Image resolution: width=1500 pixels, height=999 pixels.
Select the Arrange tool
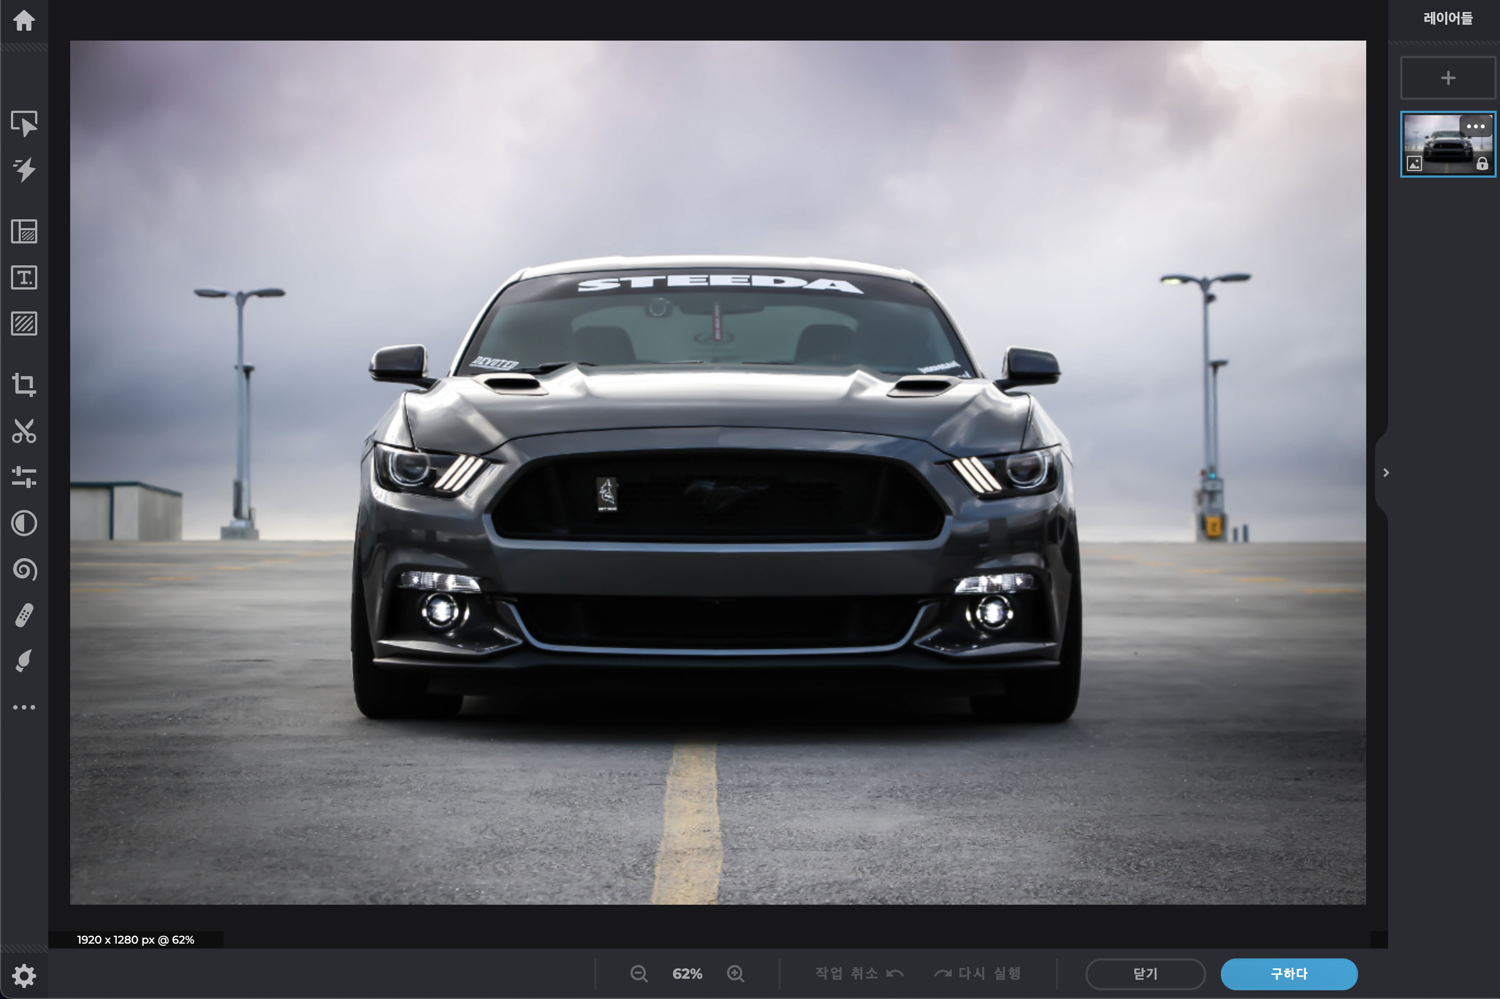point(24,123)
